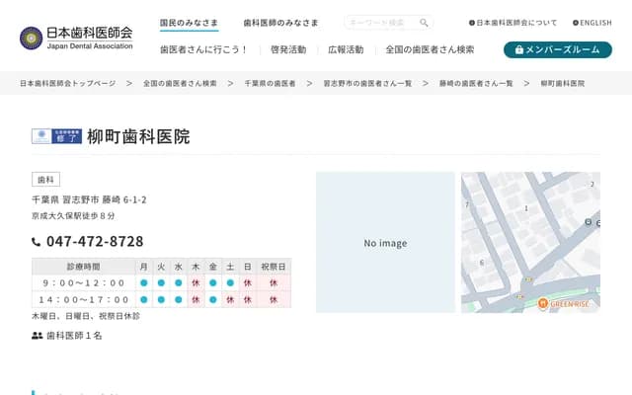
Task: Switch to 歯科医師のみなさま tab
Action: 280,23
